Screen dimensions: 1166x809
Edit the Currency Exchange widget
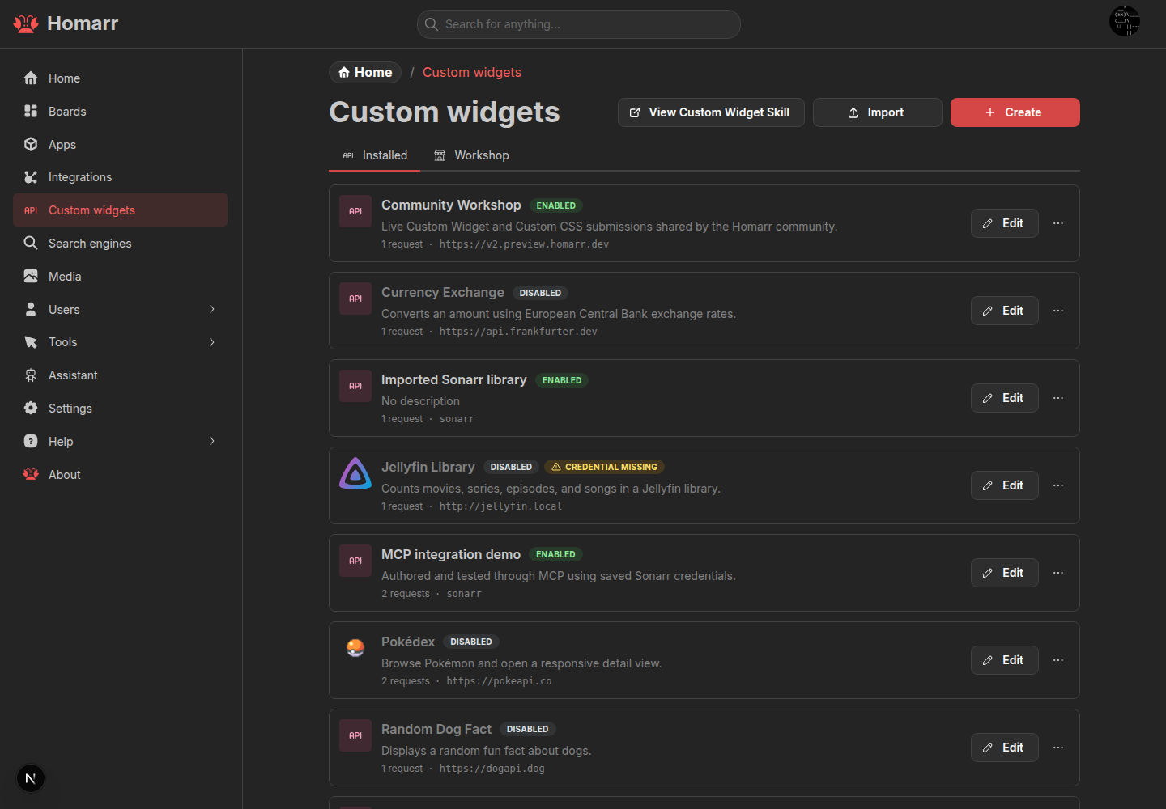(1005, 311)
